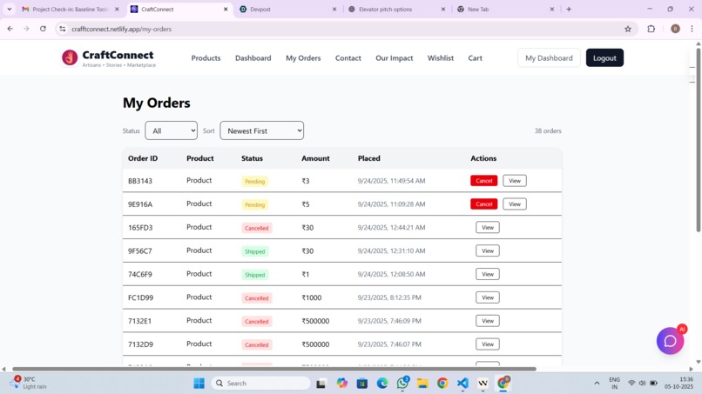
Task: Open Wishlist in the navigation
Action: point(441,58)
